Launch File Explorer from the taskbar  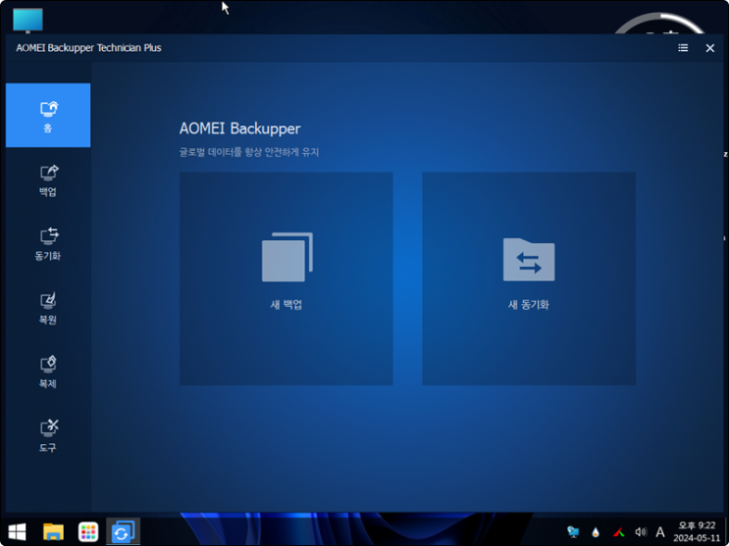tap(53, 532)
